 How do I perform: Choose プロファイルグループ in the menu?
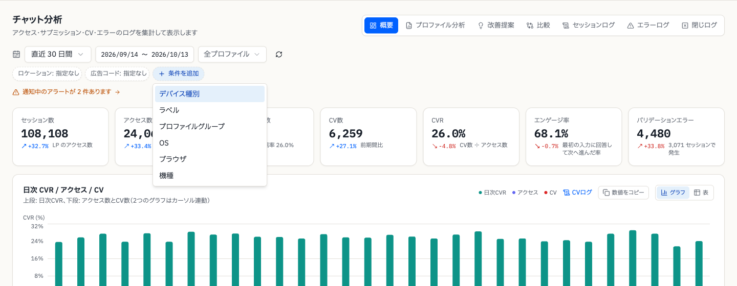210,127
